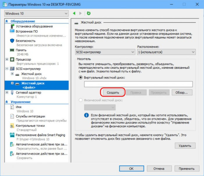Expand the Processor tree node
Viewport: 204px width, 176px height.
pos(7,59)
